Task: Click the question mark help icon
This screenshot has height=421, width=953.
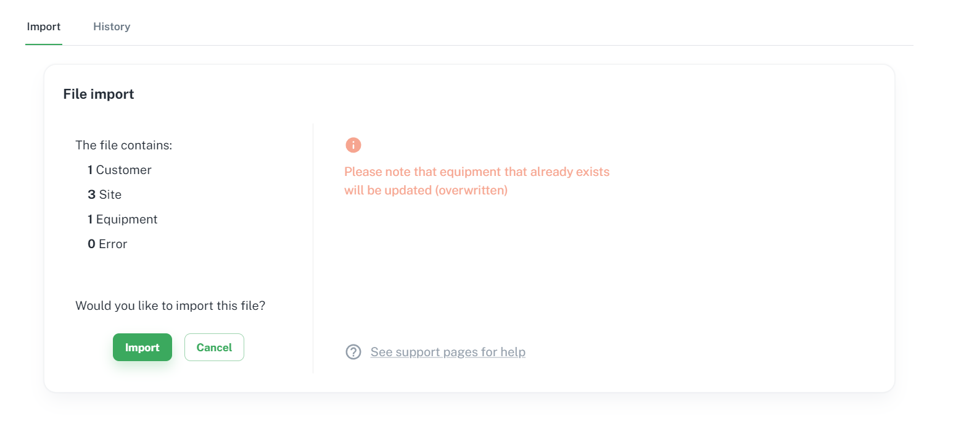Action: pos(353,352)
